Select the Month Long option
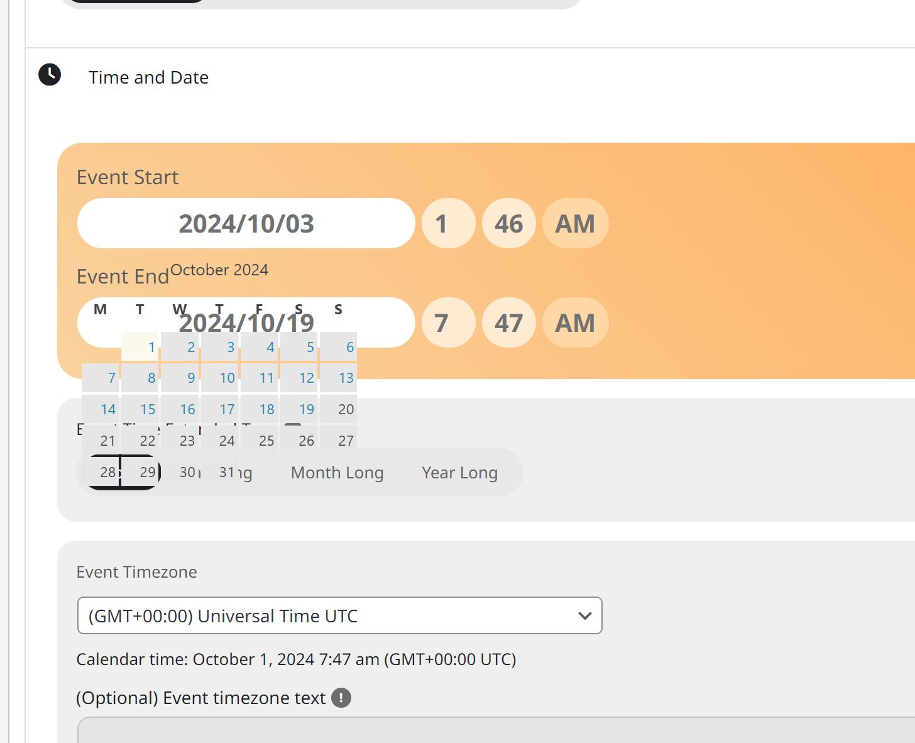Image resolution: width=915 pixels, height=743 pixels. [x=337, y=473]
